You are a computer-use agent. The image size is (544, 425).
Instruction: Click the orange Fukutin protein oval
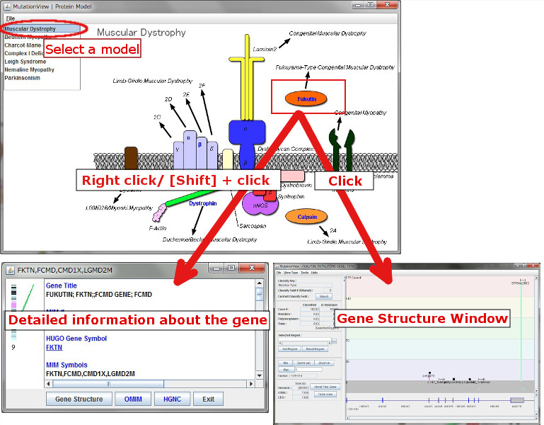tap(306, 98)
